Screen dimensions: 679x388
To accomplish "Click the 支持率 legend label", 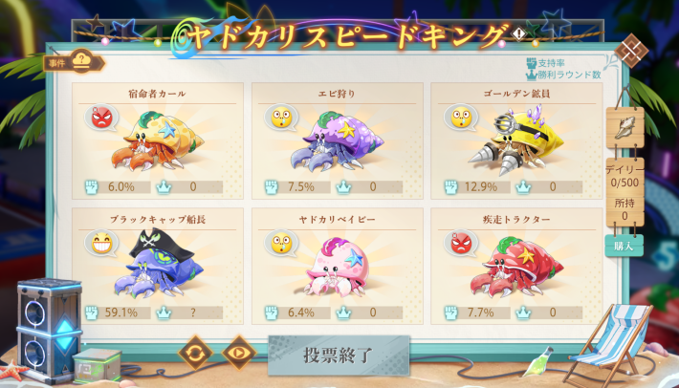I will pyautogui.click(x=551, y=63).
